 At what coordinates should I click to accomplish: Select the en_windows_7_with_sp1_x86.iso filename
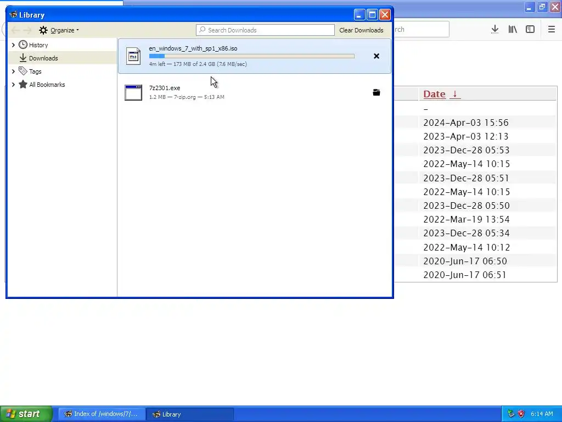pyautogui.click(x=193, y=48)
